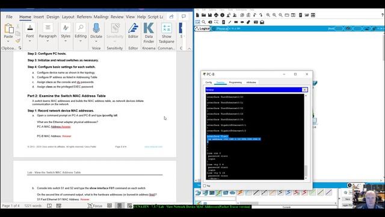This screenshot has width=385, height=217.
Task: Click the 1221 words count in status bar
Action: pyautogui.click(x=33, y=206)
